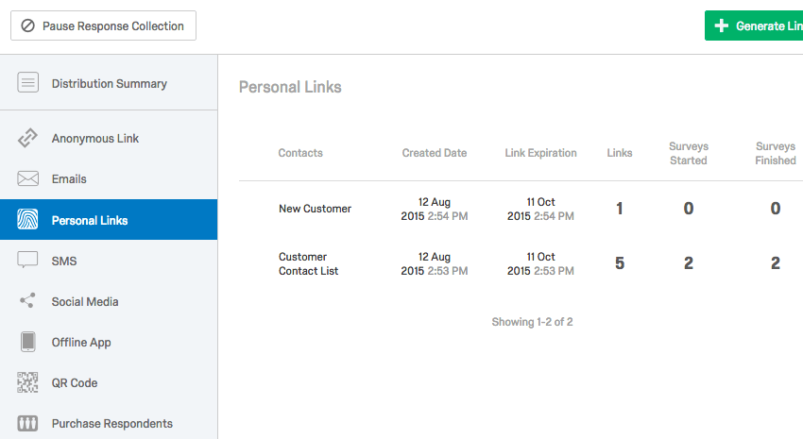
Task: Click the green Generate Links button
Action: pyautogui.click(x=754, y=25)
